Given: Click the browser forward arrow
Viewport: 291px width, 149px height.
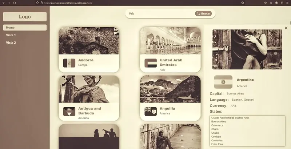Looking at the screenshot, I should pyautogui.click(x=9, y=3).
